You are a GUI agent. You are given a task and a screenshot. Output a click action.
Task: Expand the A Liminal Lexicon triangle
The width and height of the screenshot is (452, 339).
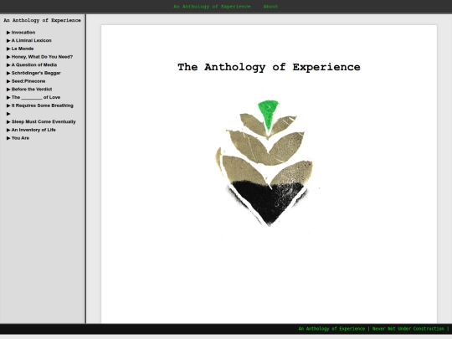click(8, 41)
